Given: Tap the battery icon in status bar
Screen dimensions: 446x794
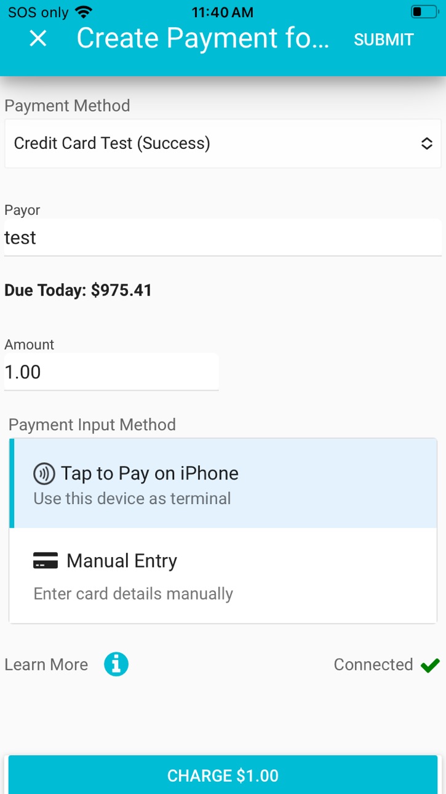Looking at the screenshot, I should pos(423,12).
